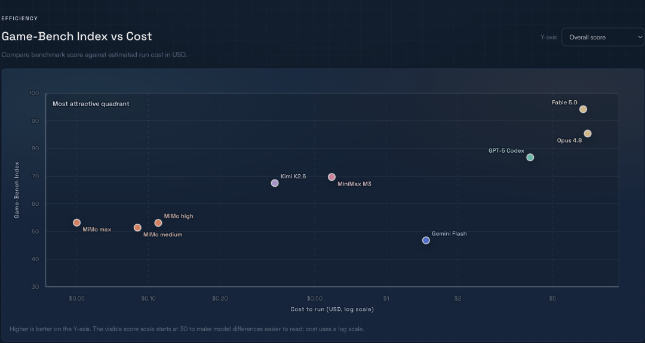Click the $0.10 x-axis tick label
This screenshot has width=645, height=343.
click(x=148, y=299)
